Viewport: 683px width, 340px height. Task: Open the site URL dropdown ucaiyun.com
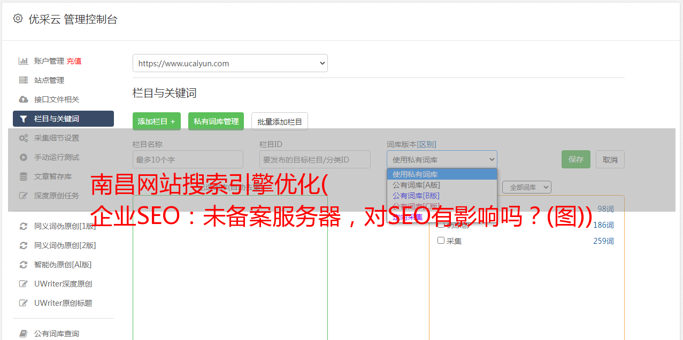(x=230, y=63)
